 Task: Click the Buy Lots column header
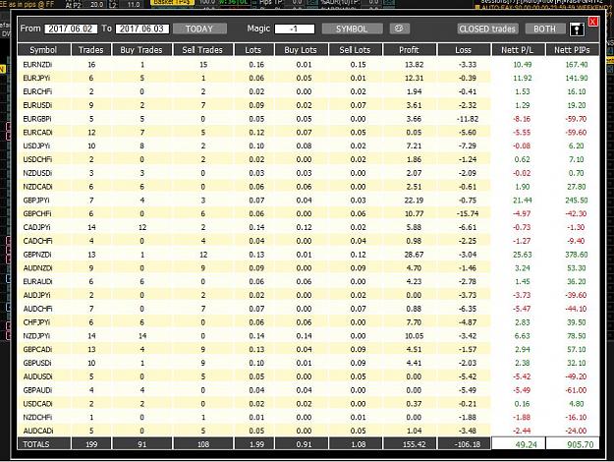(301, 50)
